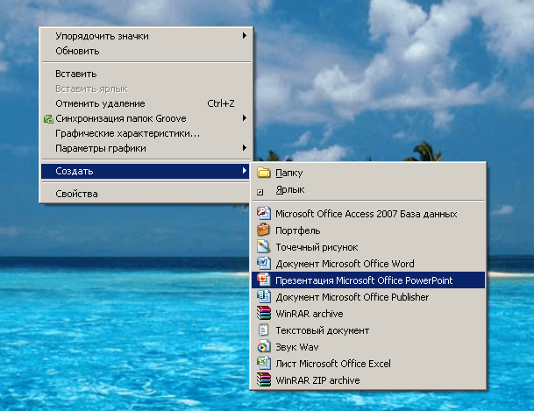This screenshot has height=411, width=534.
Task: Click the WinRAR archive books icon
Action: click(263, 314)
